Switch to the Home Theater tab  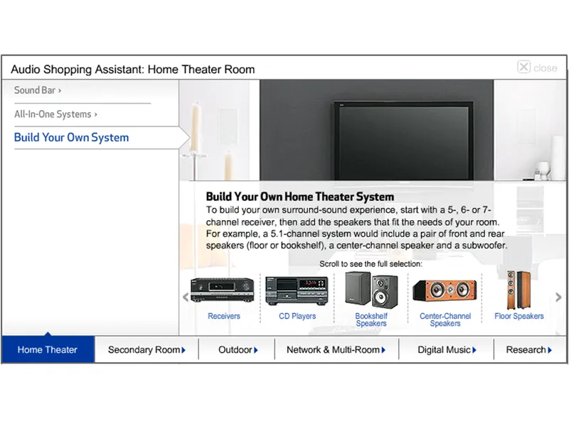tap(47, 349)
